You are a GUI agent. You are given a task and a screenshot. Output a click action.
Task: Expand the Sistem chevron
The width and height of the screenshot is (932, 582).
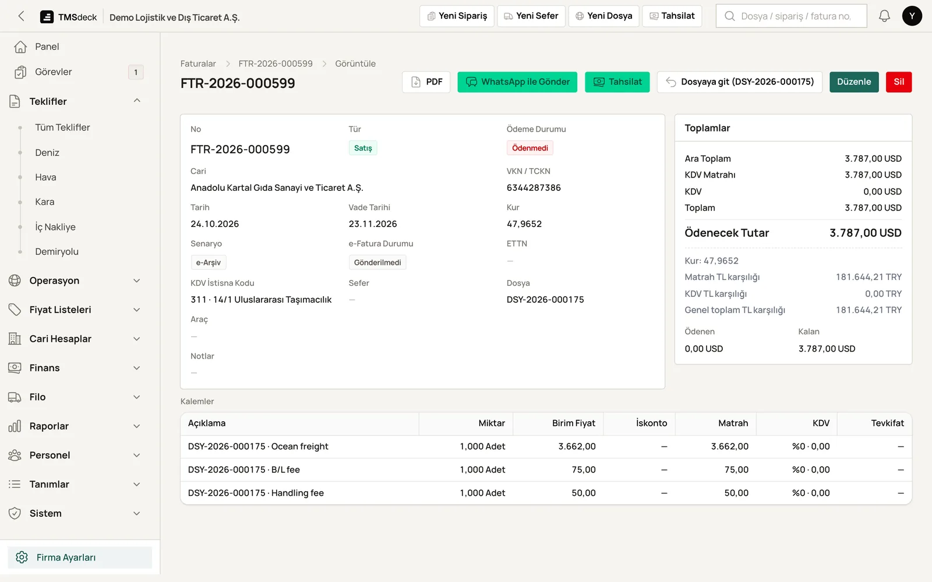point(137,513)
